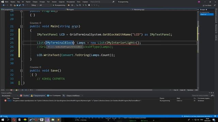Image resolution: width=218 pixels, height=122 pixels.
Task: Open the Все решение scope dropdown
Action: [10, 96]
